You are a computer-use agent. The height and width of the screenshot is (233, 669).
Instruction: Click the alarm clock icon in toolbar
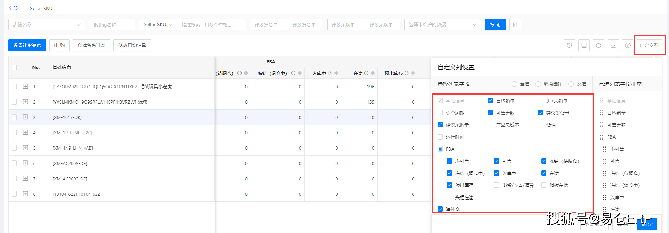click(569, 45)
